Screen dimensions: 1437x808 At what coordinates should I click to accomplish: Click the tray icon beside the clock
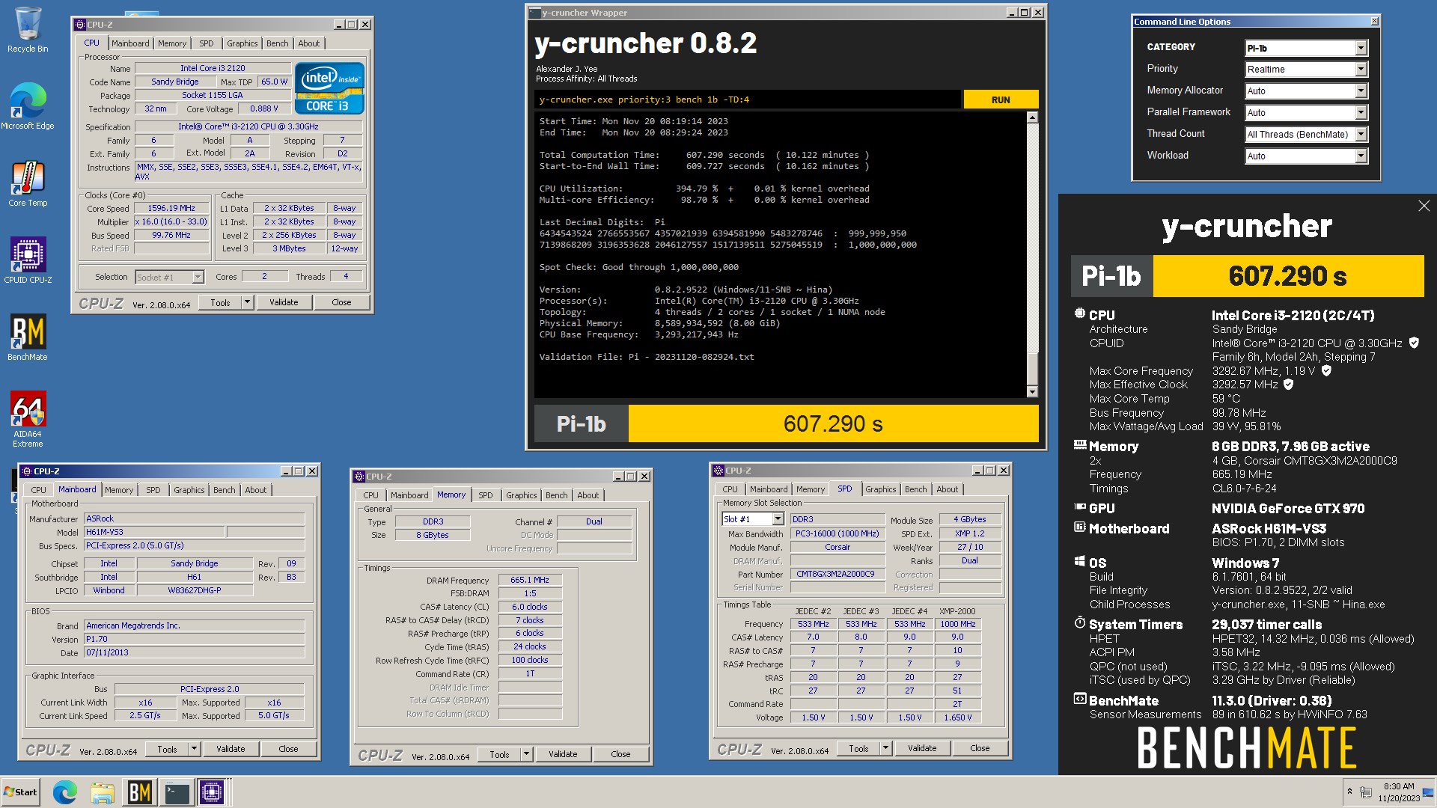[1366, 792]
